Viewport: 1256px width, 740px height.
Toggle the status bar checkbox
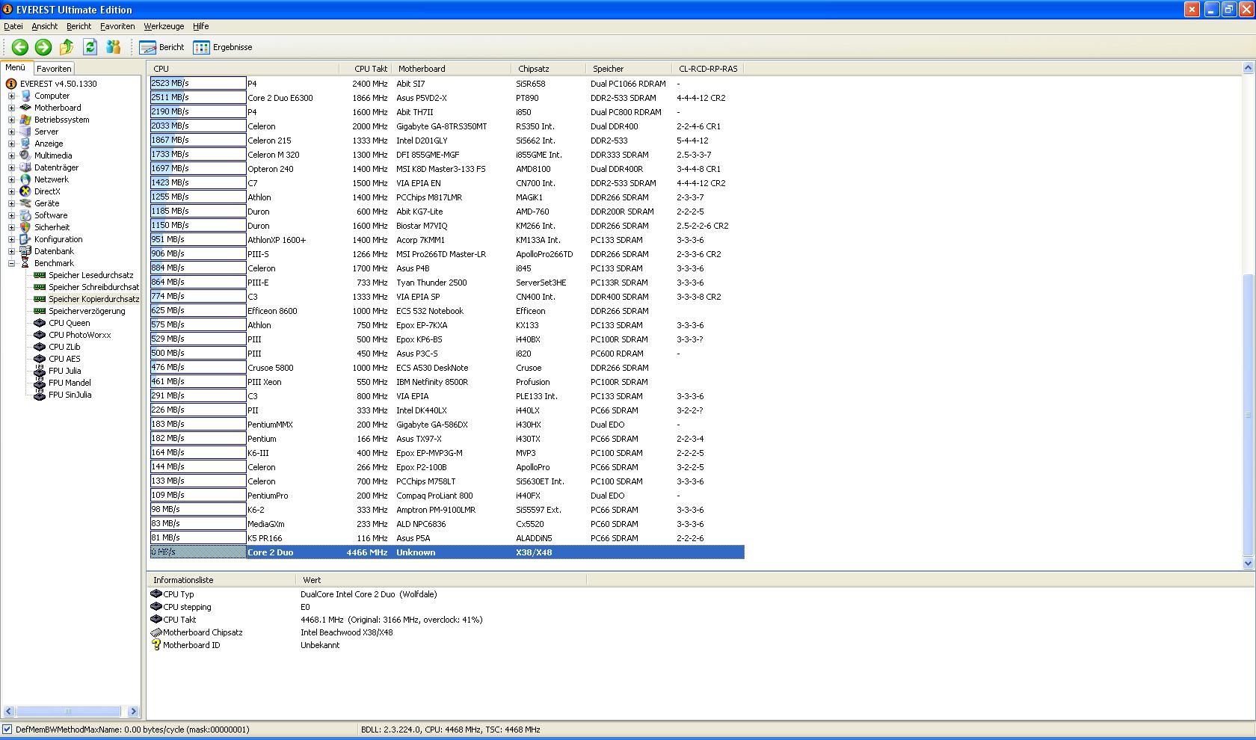click(x=7, y=730)
